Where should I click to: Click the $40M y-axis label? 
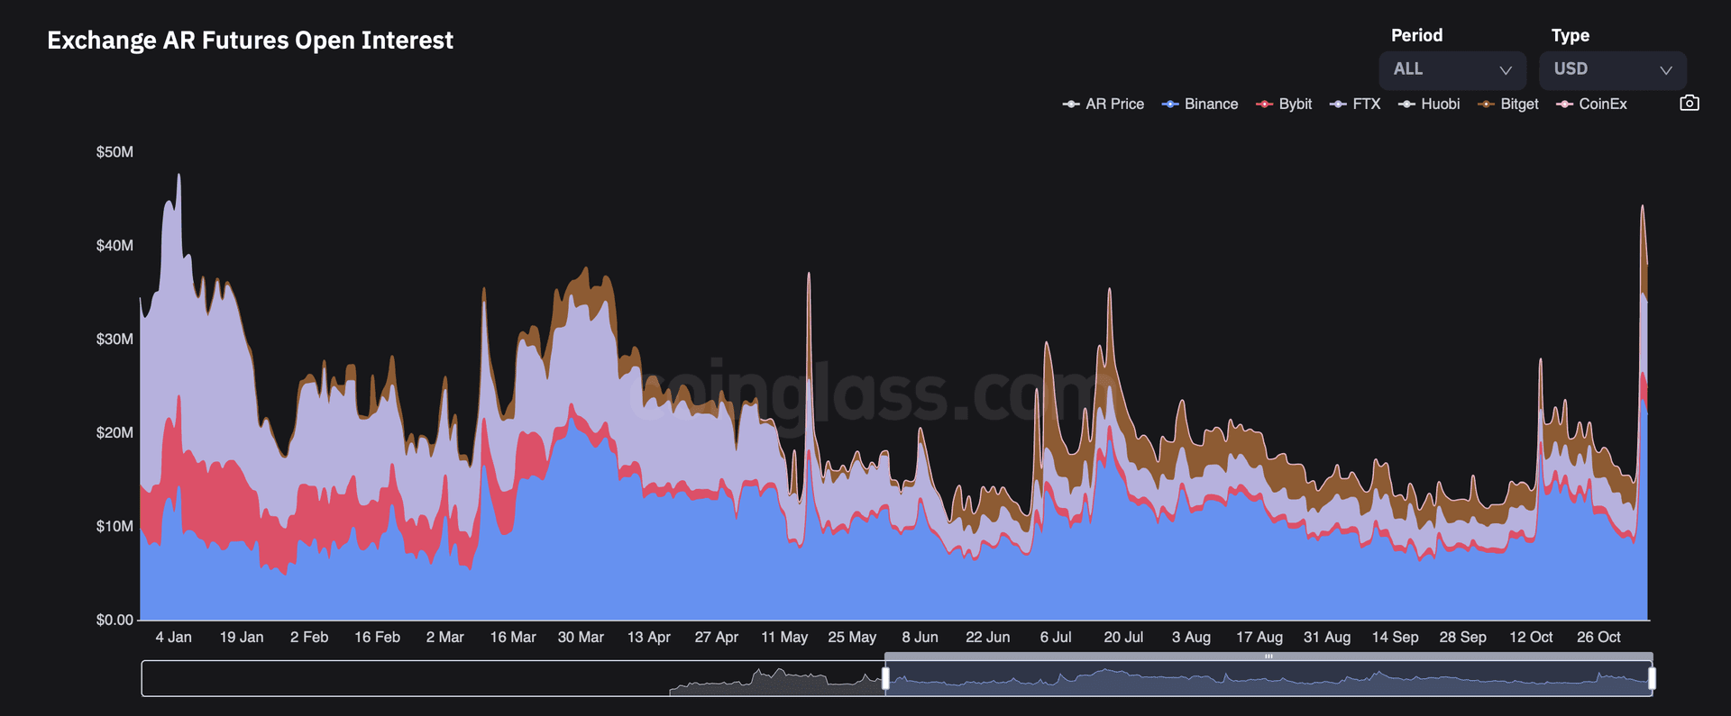pos(114,245)
